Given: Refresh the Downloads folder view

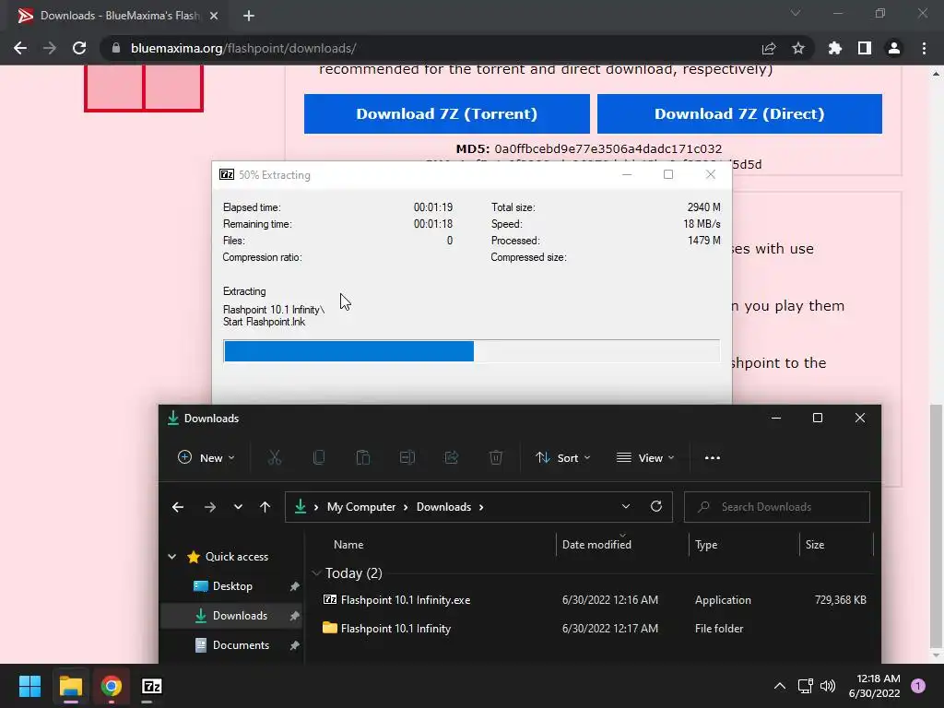Looking at the screenshot, I should (656, 506).
